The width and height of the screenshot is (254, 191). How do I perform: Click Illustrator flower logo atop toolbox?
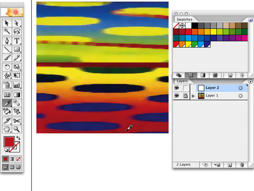(12, 12)
